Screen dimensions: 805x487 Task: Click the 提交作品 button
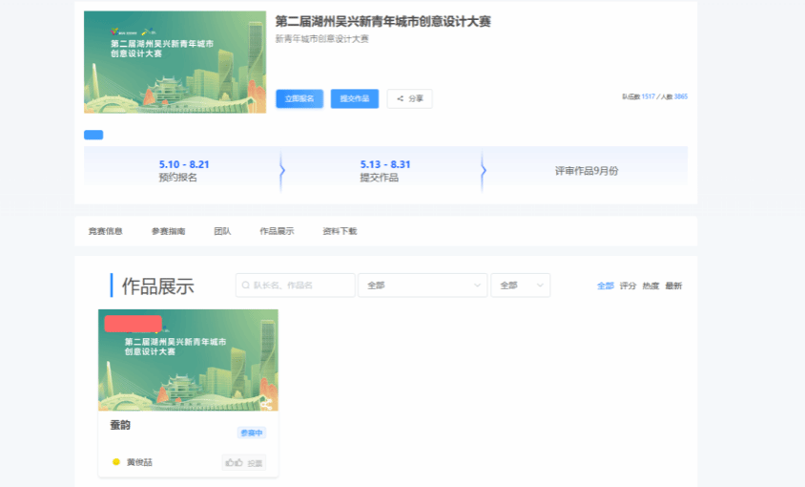point(355,98)
